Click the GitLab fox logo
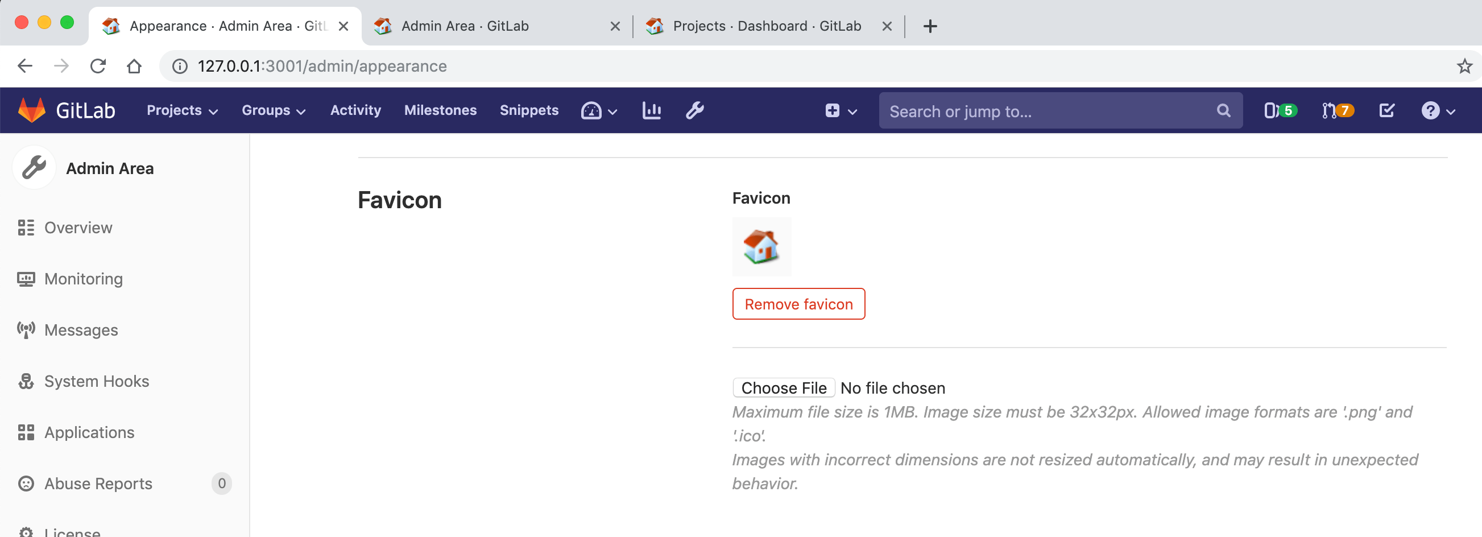The height and width of the screenshot is (537, 1482). point(32,110)
